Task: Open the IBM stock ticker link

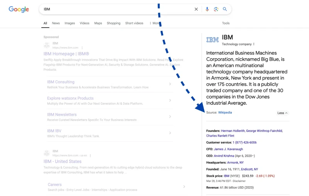Action: (x=226, y=176)
